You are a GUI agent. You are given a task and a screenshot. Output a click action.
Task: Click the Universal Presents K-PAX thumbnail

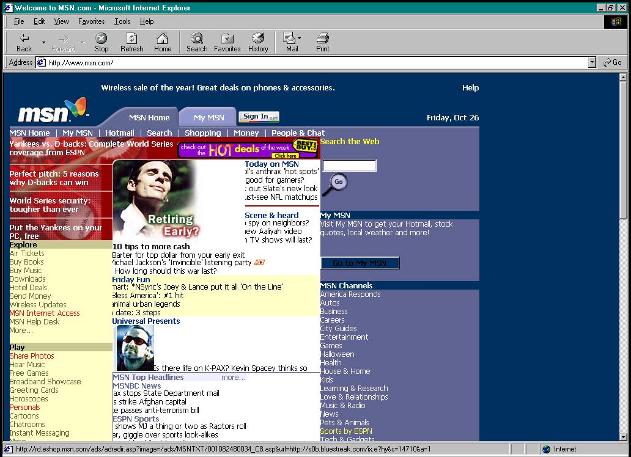click(x=135, y=348)
